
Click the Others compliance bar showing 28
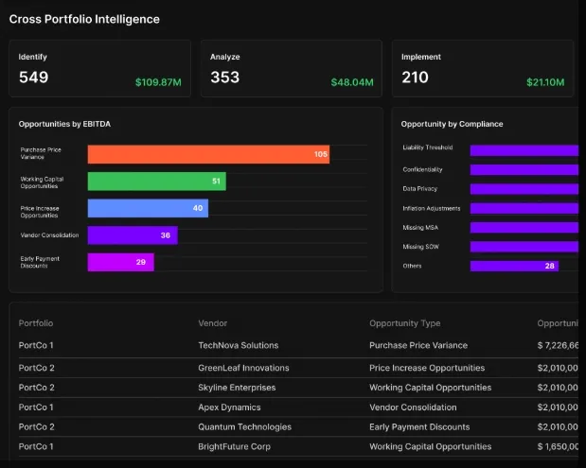tap(514, 266)
